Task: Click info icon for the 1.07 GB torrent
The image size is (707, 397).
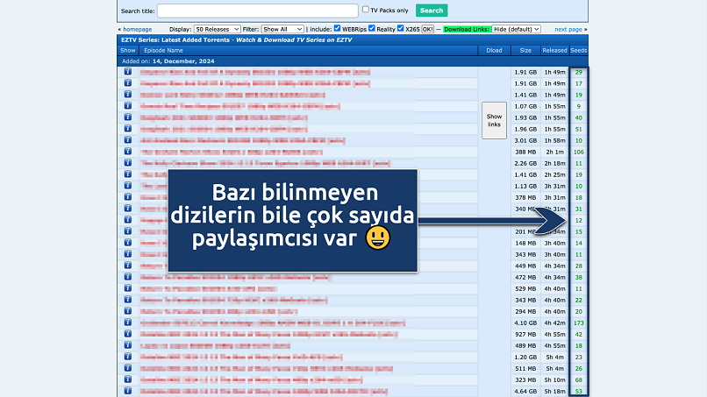Action: point(127,106)
